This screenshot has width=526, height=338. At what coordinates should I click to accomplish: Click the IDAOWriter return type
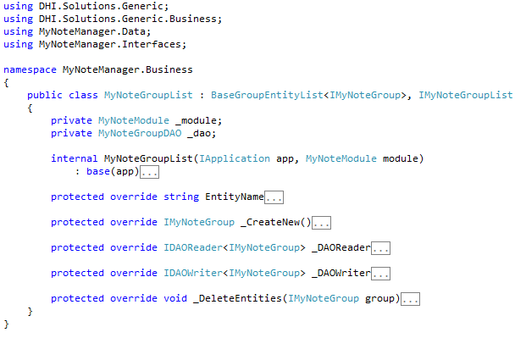tap(193, 273)
